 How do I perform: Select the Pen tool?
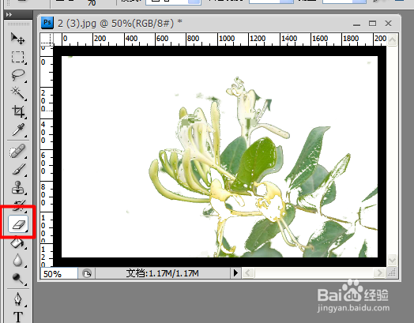[x=18, y=299]
